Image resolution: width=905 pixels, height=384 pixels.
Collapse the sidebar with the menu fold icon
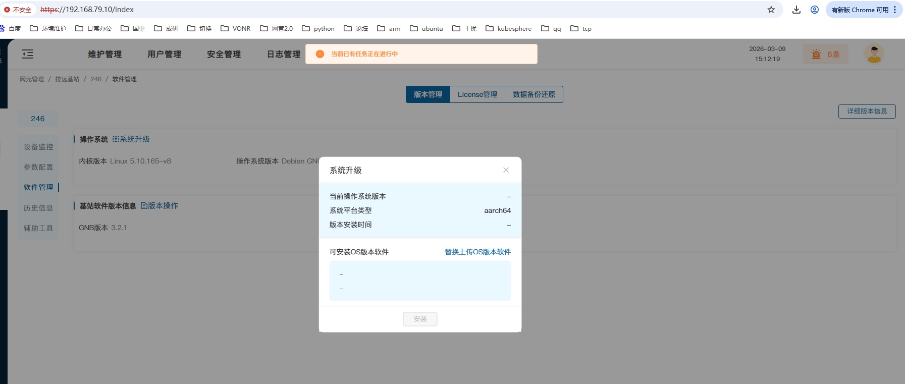28,54
